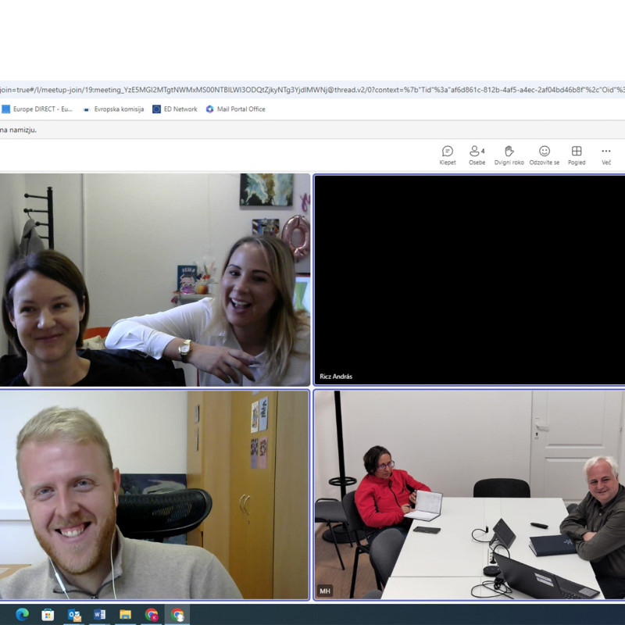
Task: Open Microsoft Store from taskbar
Action: tap(48, 615)
